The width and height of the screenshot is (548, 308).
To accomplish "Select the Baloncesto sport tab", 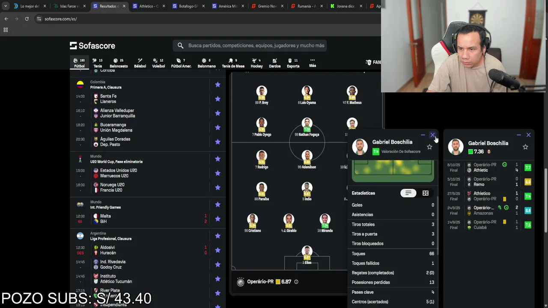I will click(119, 63).
